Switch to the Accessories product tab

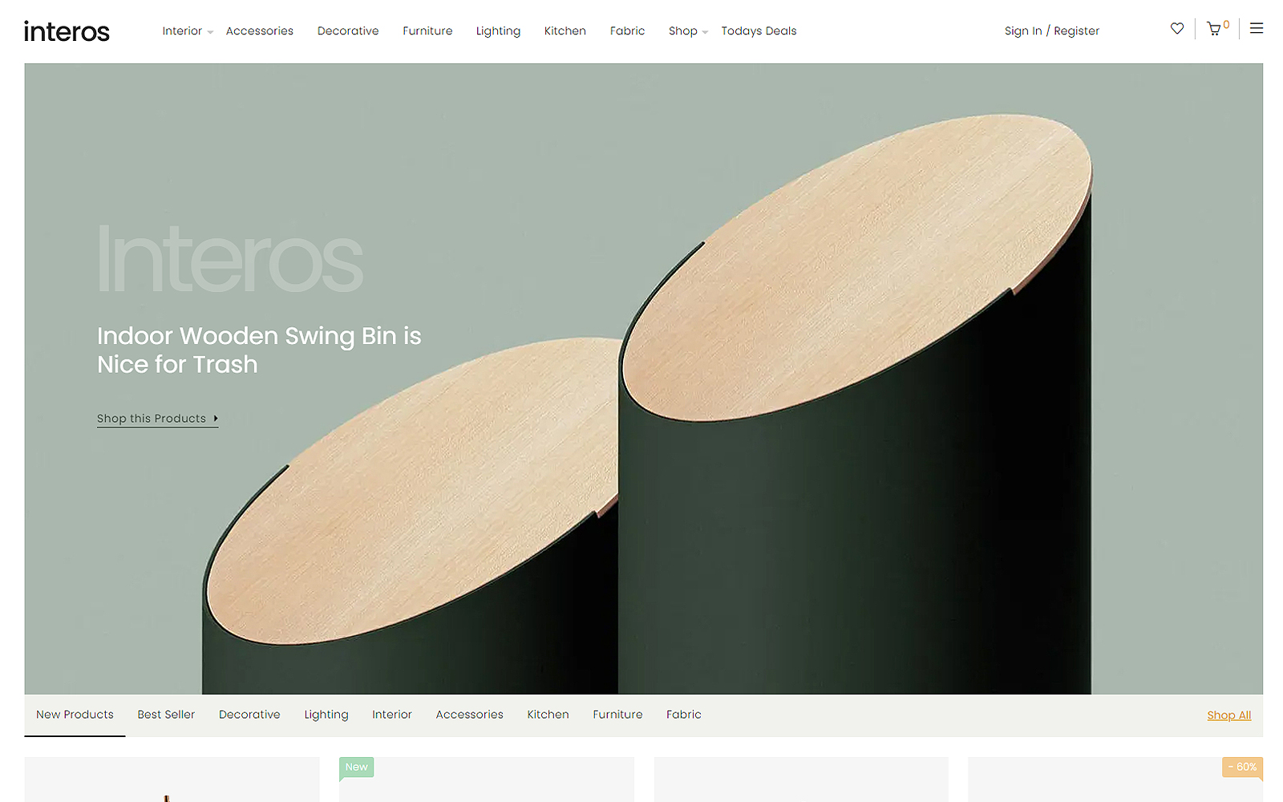coord(470,715)
